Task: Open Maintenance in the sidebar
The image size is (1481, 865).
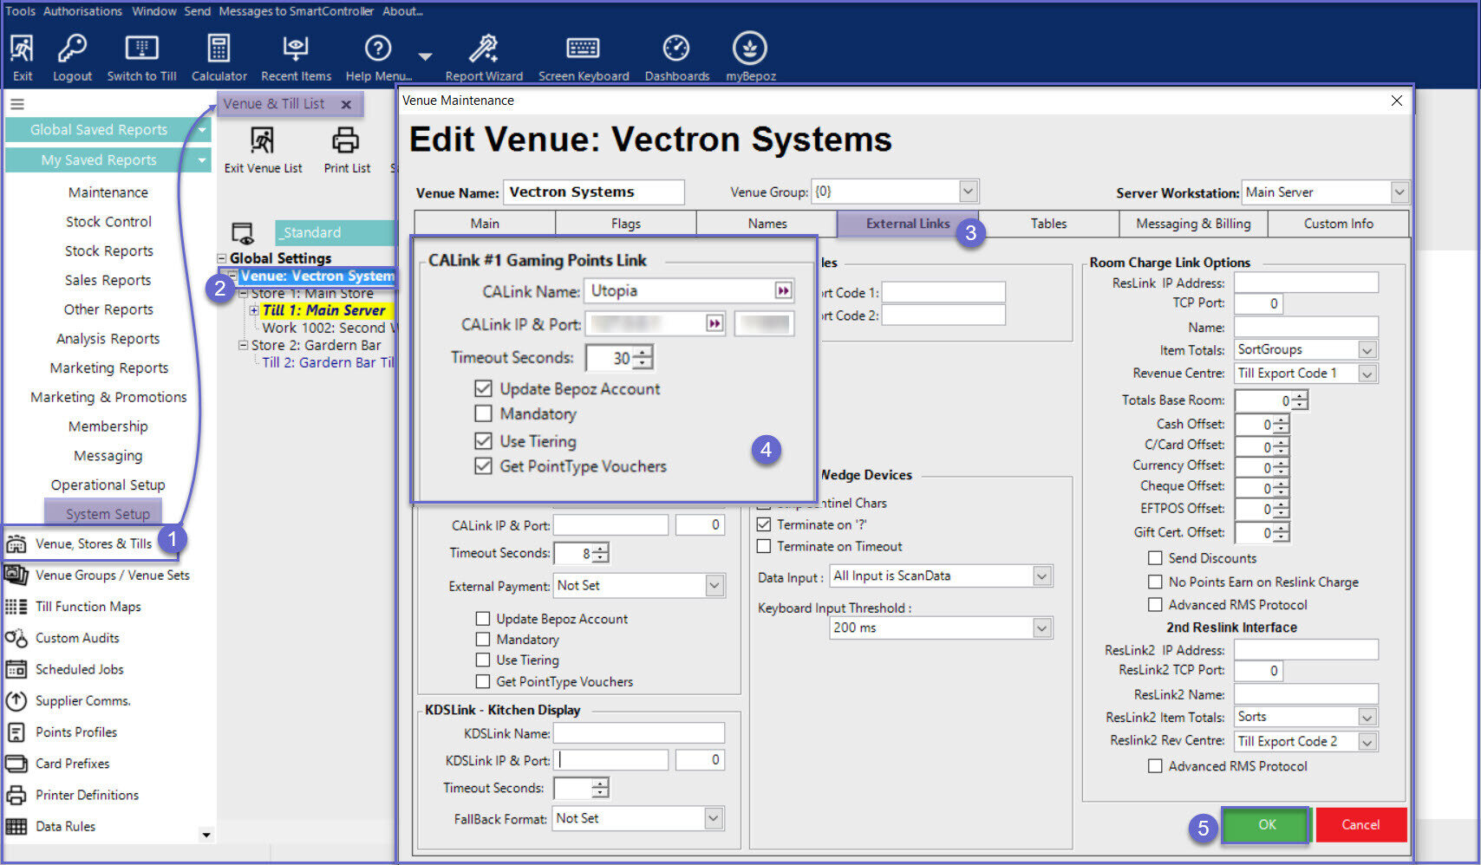Action: tap(108, 192)
